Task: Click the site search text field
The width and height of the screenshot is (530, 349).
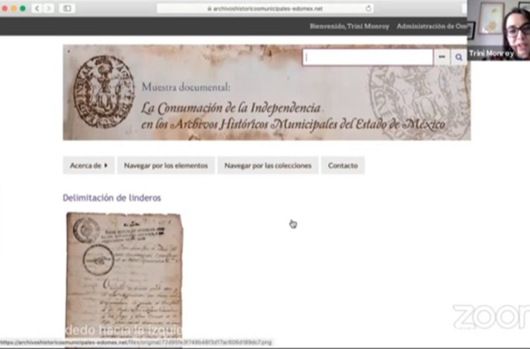Action: click(368, 57)
